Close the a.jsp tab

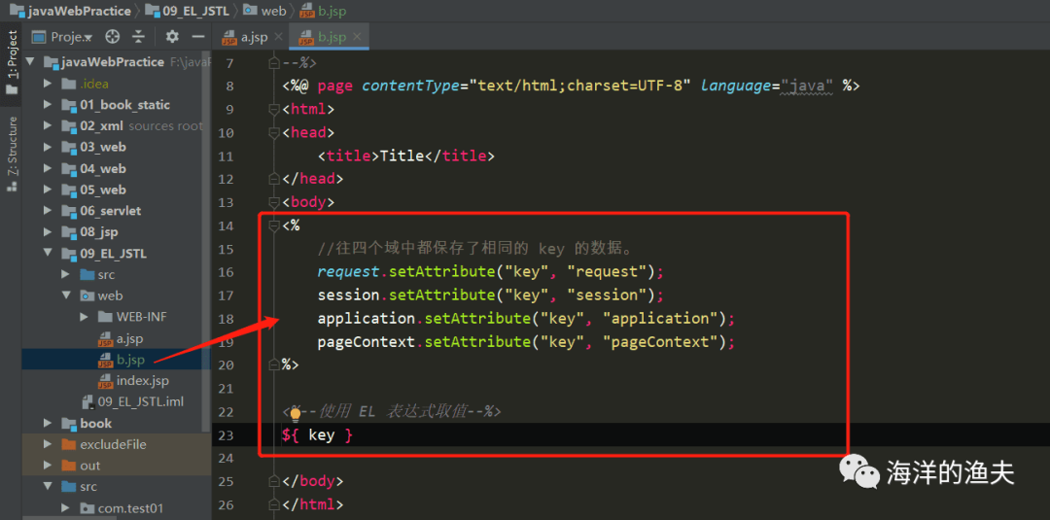[x=279, y=37]
